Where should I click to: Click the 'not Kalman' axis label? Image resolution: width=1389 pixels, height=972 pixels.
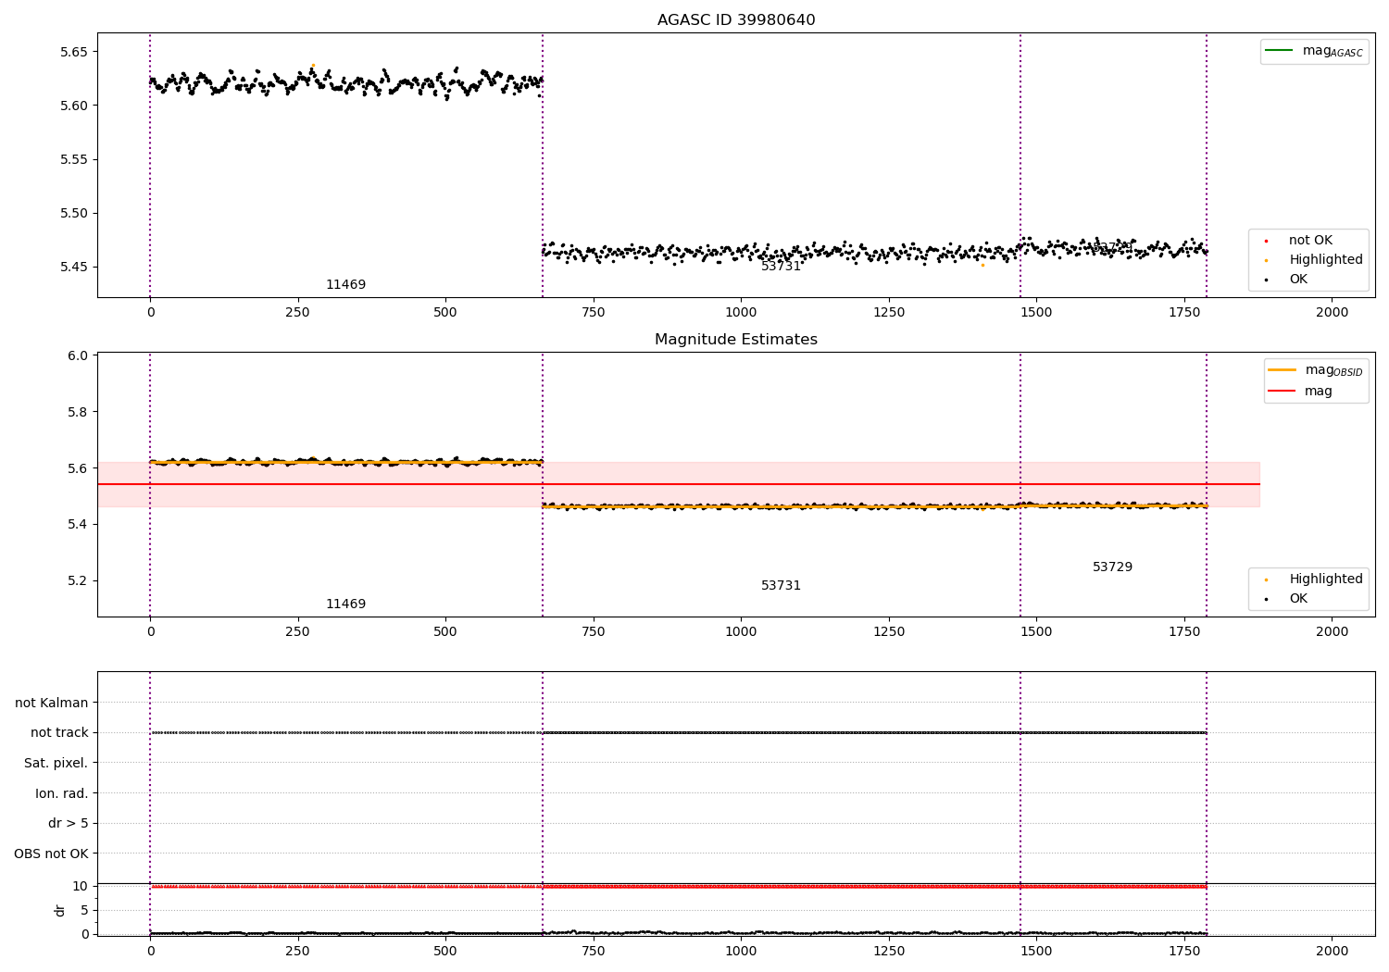(52, 704)
